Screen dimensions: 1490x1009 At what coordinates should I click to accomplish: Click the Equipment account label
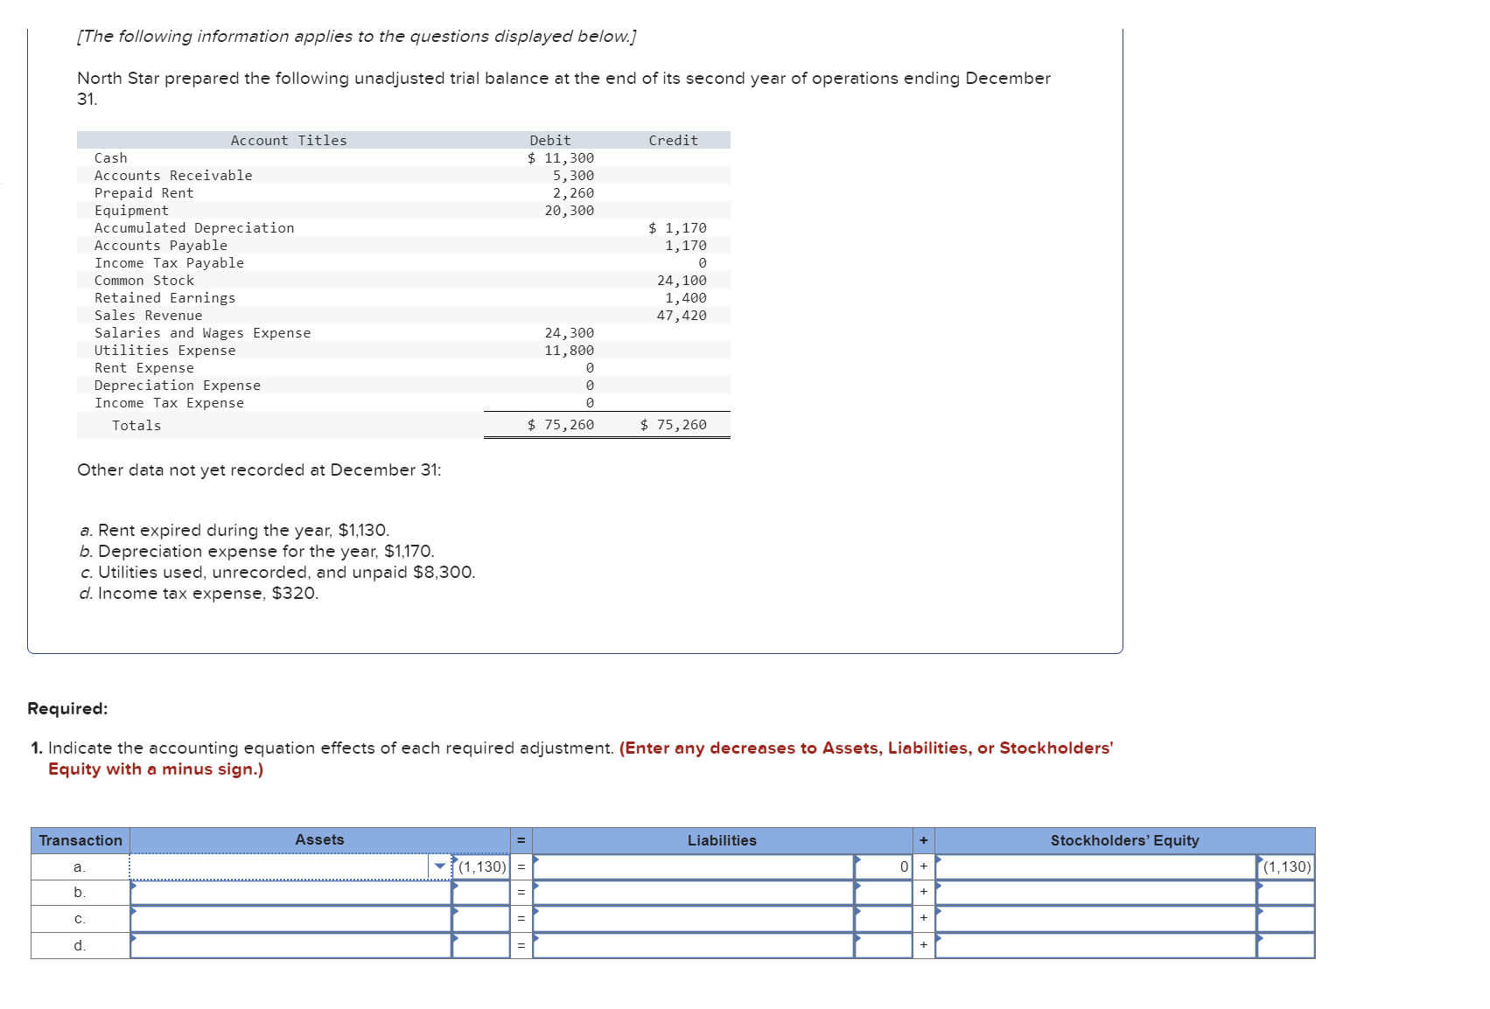point(131,211)
